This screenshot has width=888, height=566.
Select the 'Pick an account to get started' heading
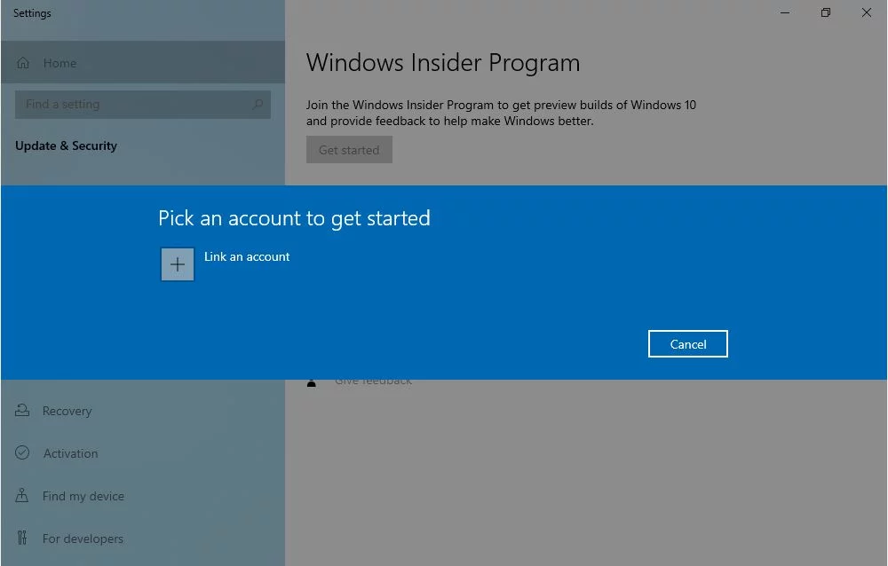(295, 218)
